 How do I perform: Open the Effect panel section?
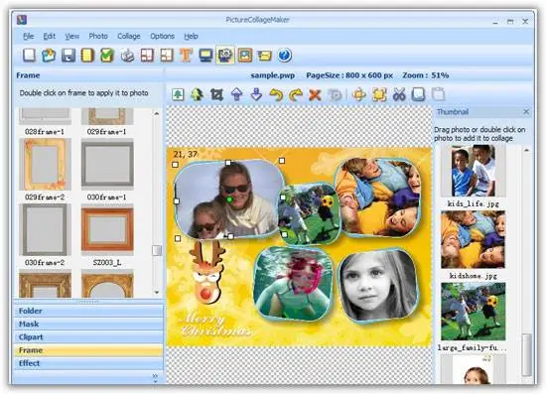click(x=88, y=363)
